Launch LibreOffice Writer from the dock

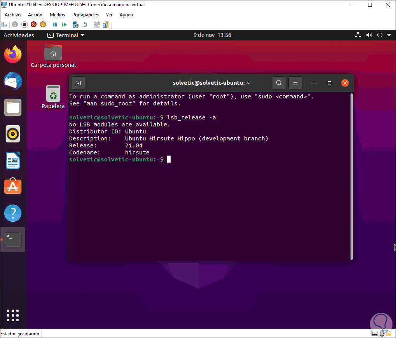[x=13, y=160]
